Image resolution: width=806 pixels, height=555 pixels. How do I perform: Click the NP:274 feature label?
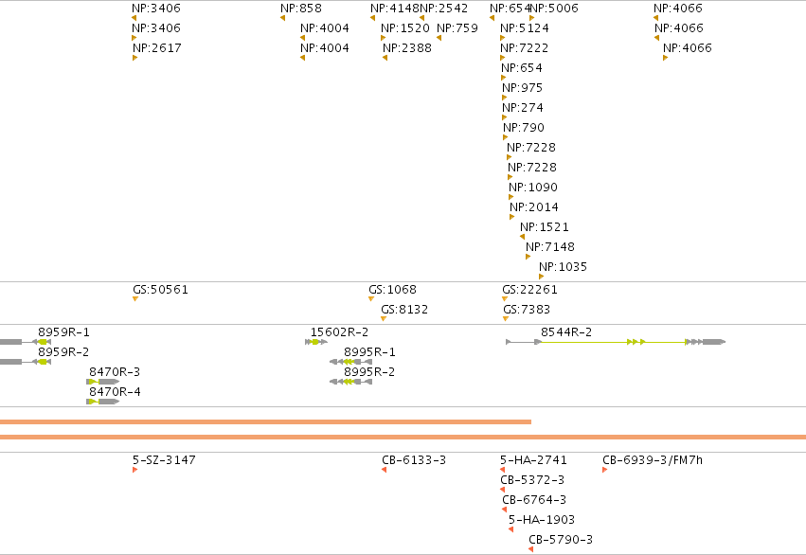(523, 108)
